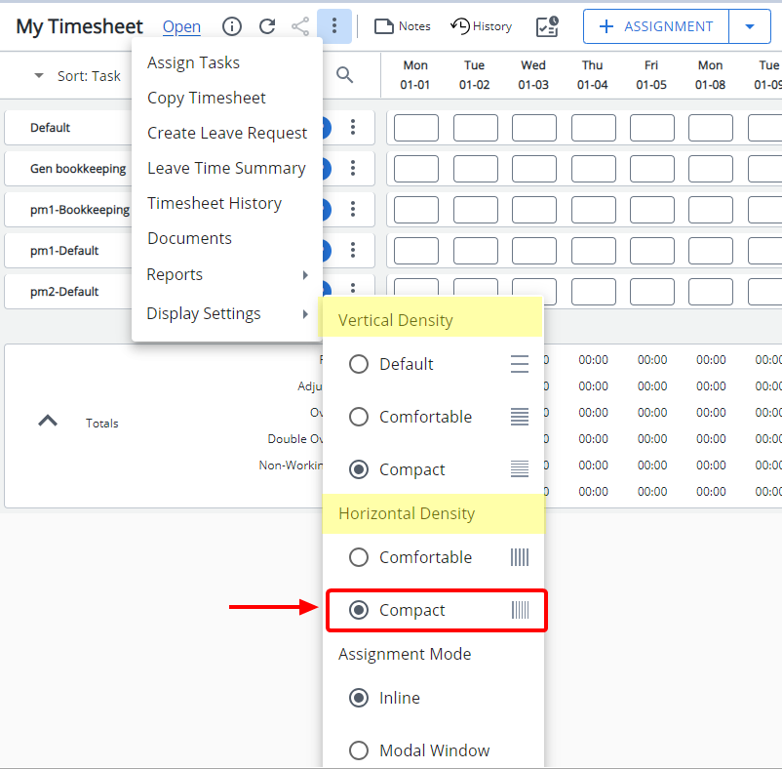Open timesheet History
Image resolution: width=782 pixels, height=769 pixels.
(x=481, y=26)
